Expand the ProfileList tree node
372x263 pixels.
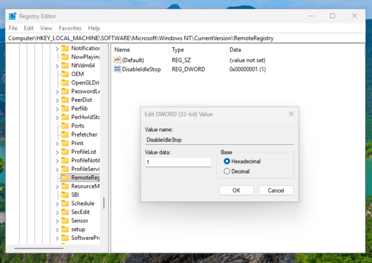point(57,152)
